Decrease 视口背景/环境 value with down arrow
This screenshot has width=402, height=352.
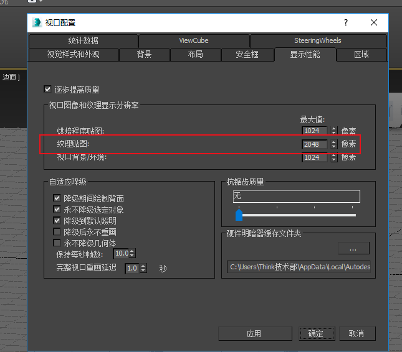click(334, 160)
